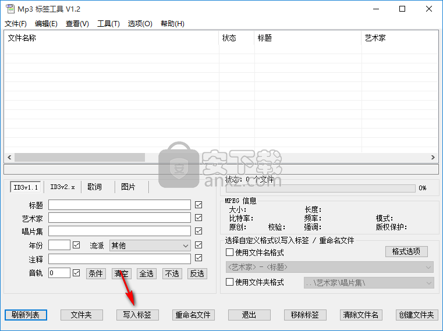This screenshot has width=443, height=331.
Task: Focus the 年份 text field
Action: pos(59,245)
